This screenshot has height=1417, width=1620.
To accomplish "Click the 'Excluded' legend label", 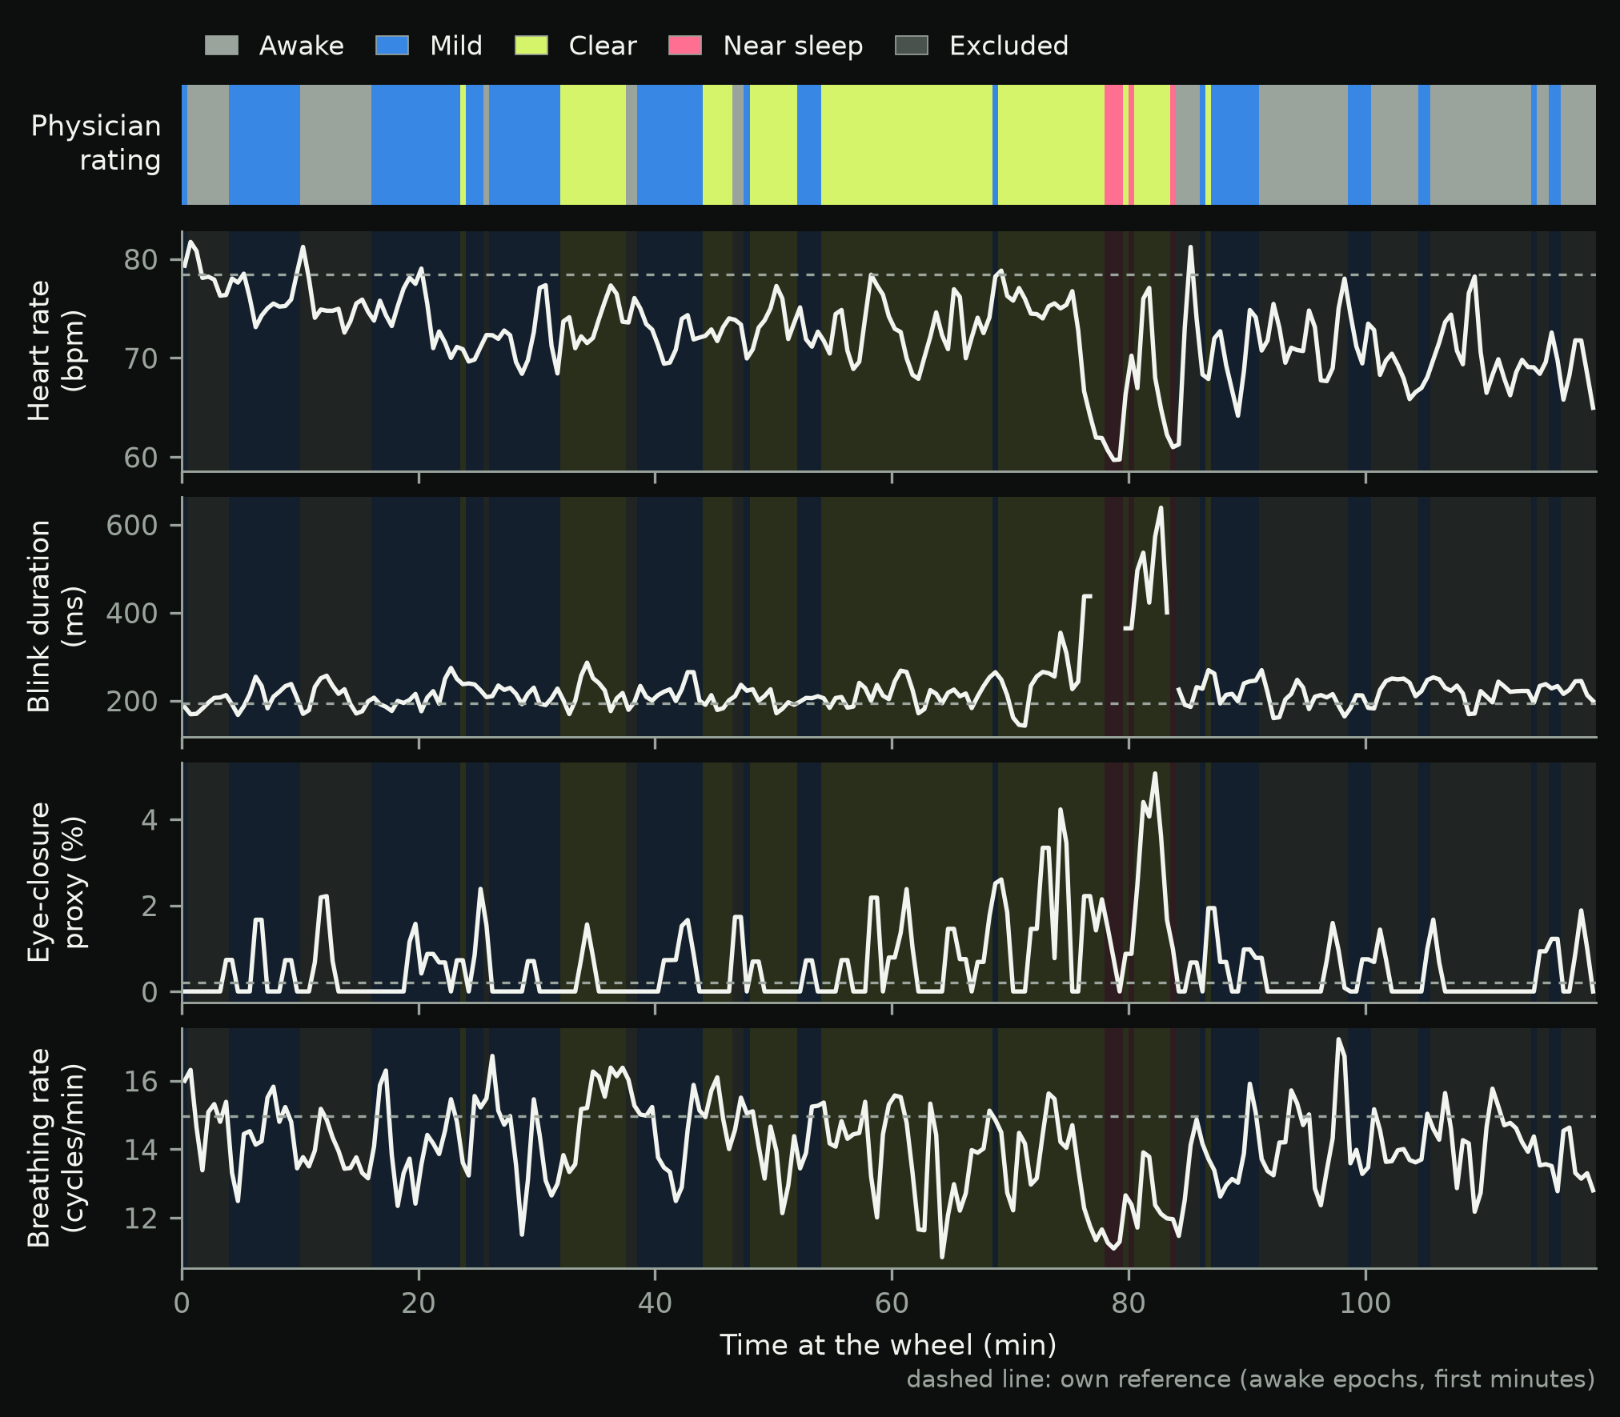I will [1009, 46].
